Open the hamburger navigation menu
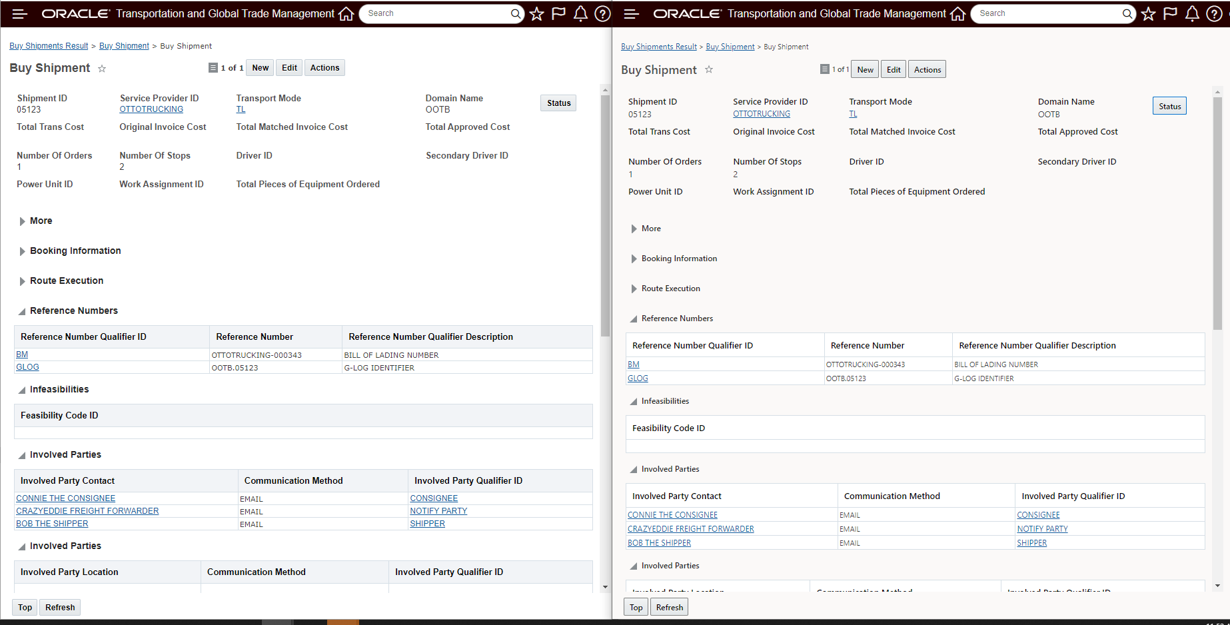This screenshot has height=625, width=1230. pyautogui.click(x=19, y=13)
